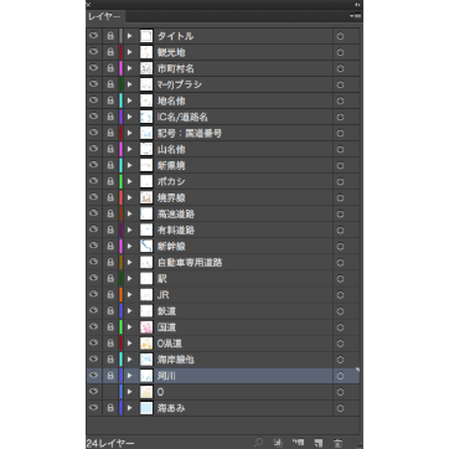Close the Layers panel with the x button
449x449 pixels.
coord(89,4)
